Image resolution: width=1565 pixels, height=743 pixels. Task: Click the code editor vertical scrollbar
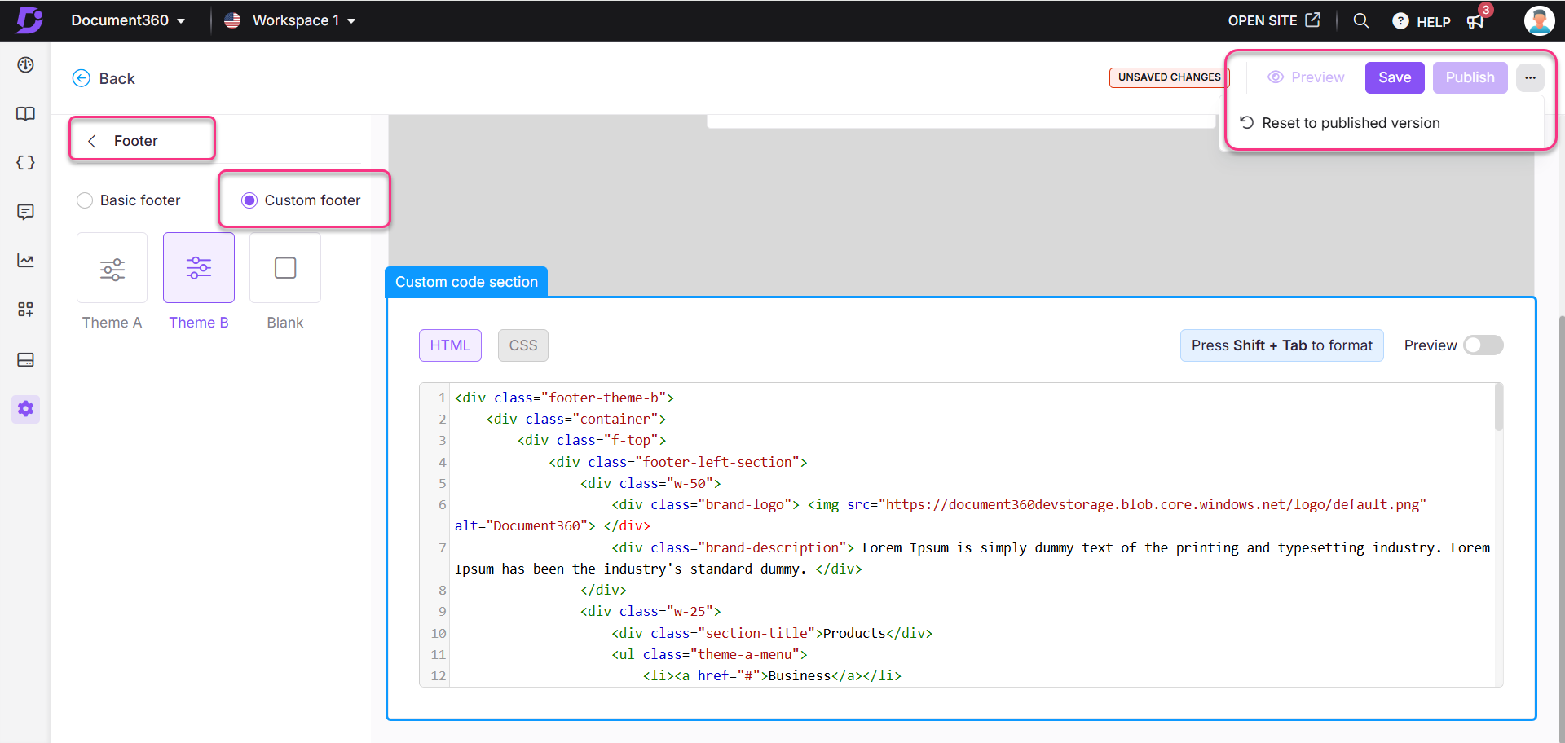point(1498,407)
